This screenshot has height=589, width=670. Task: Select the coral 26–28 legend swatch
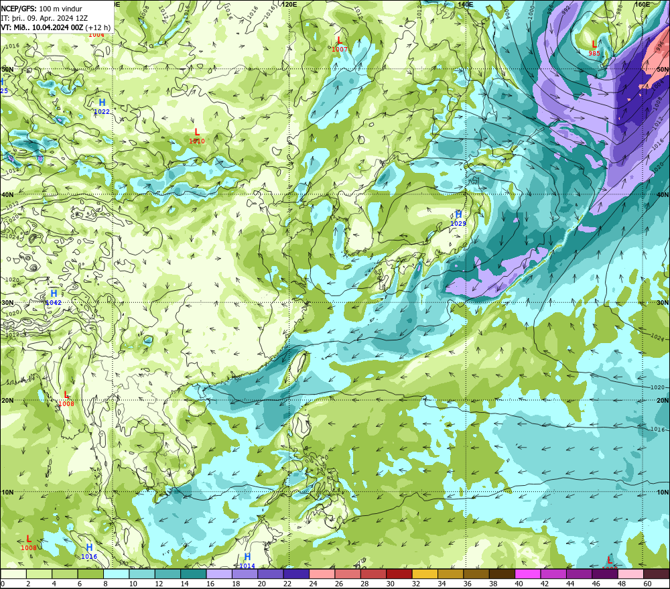point(348,574)
